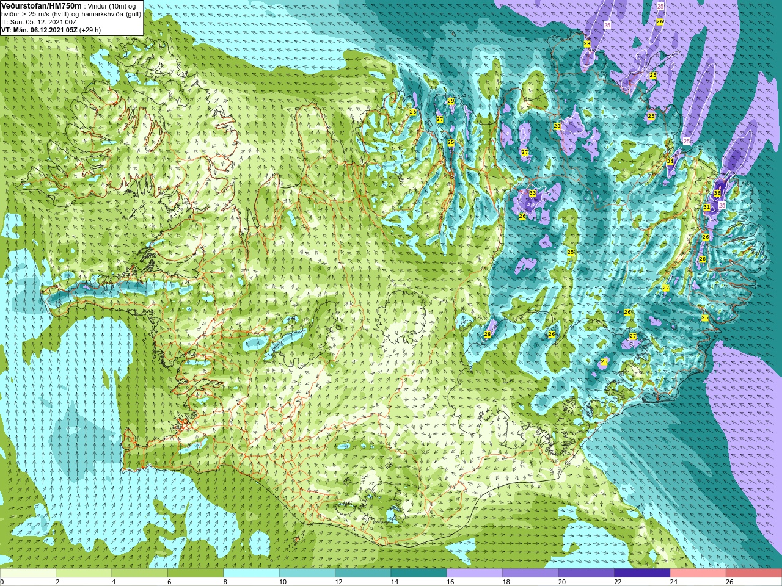Click the (+29 h) forecast offset text
Viewport: 782px width, 586px height.
coord(90,29)
